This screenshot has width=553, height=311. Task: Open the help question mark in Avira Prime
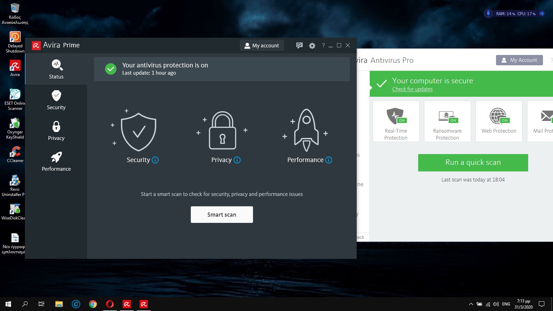323,45
